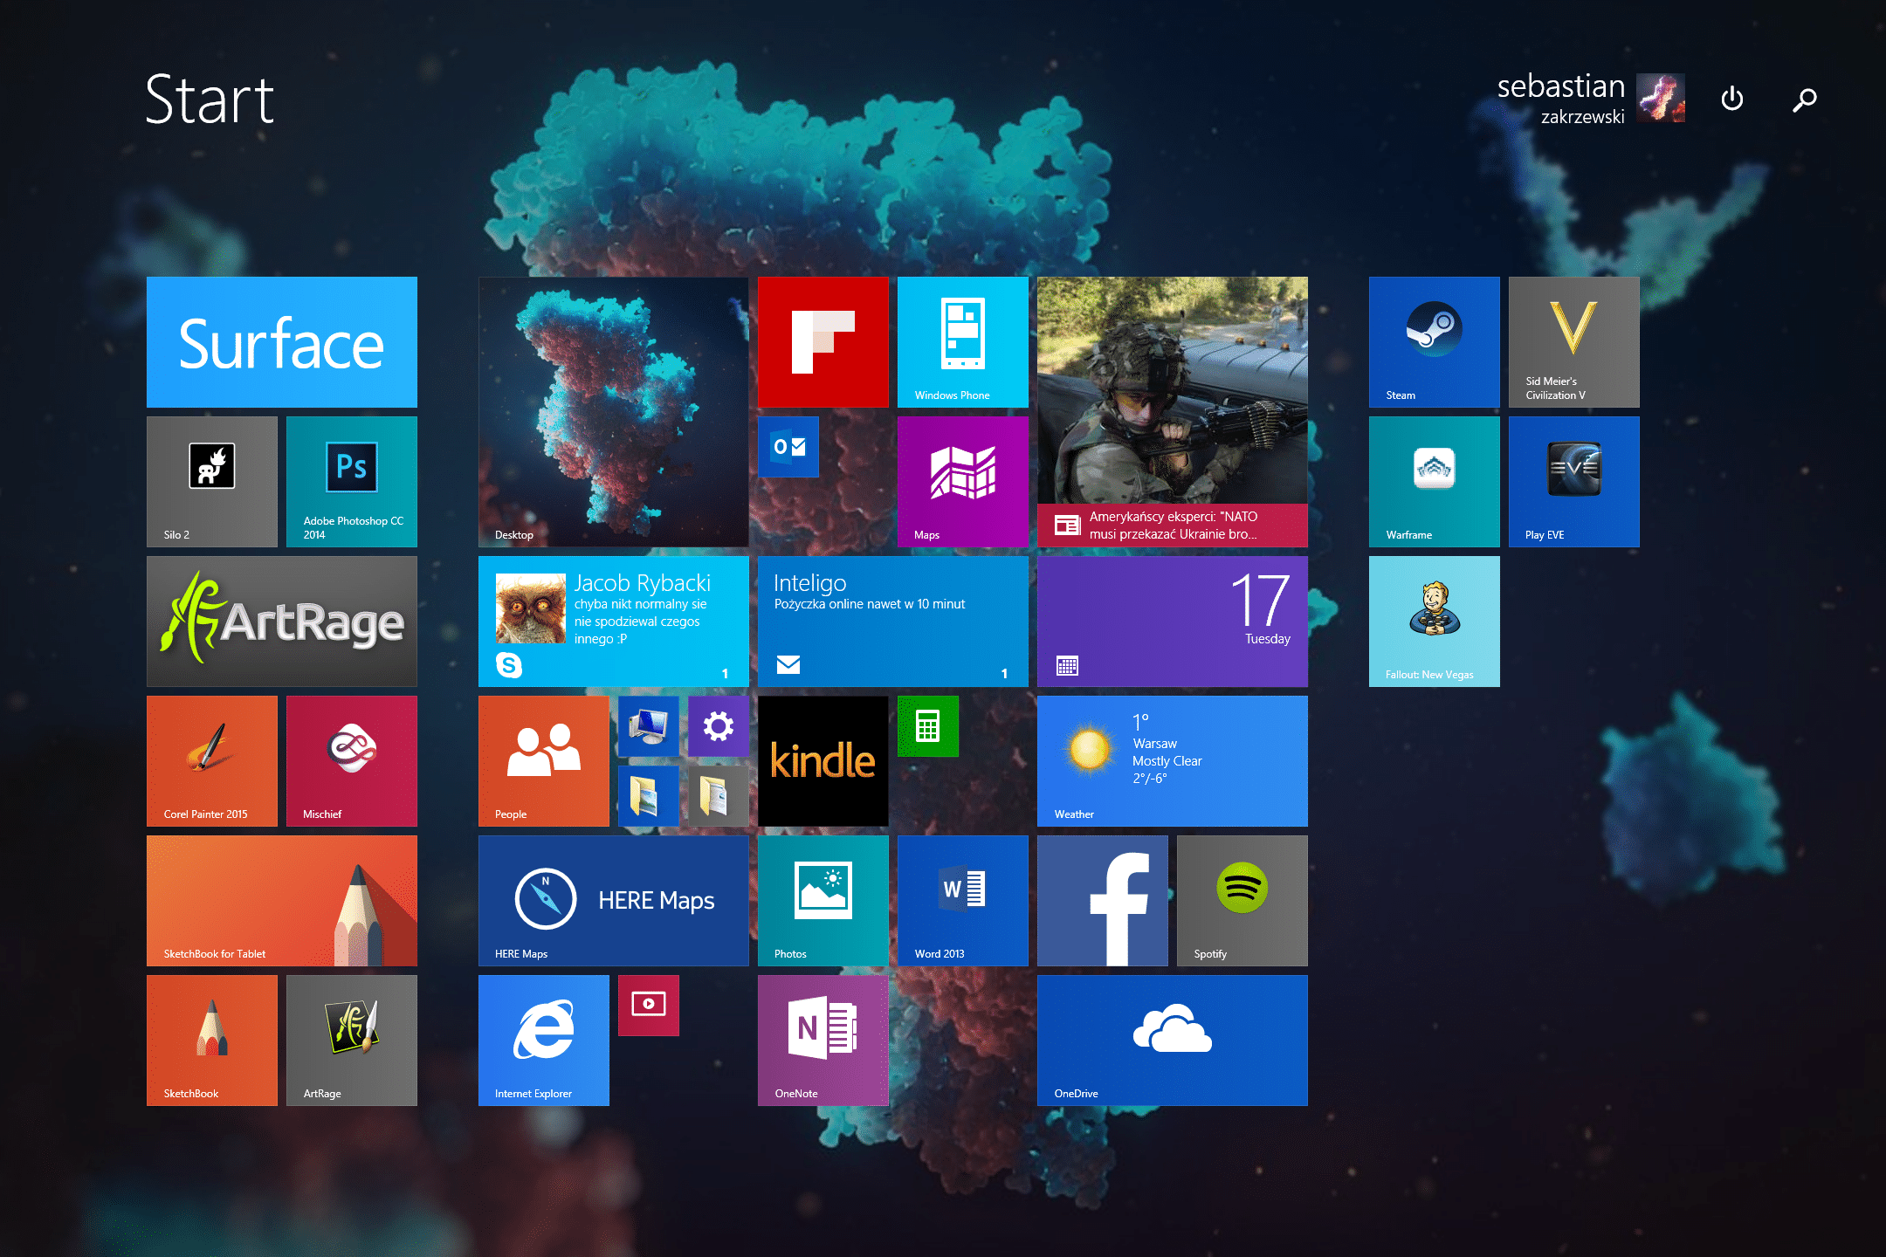Launch Steam
1886x1257 pixels.
point(1435,342)
